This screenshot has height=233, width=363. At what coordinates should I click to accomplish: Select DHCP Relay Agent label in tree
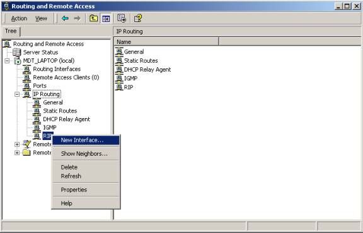pyautogui.click(x=66, y=119)
